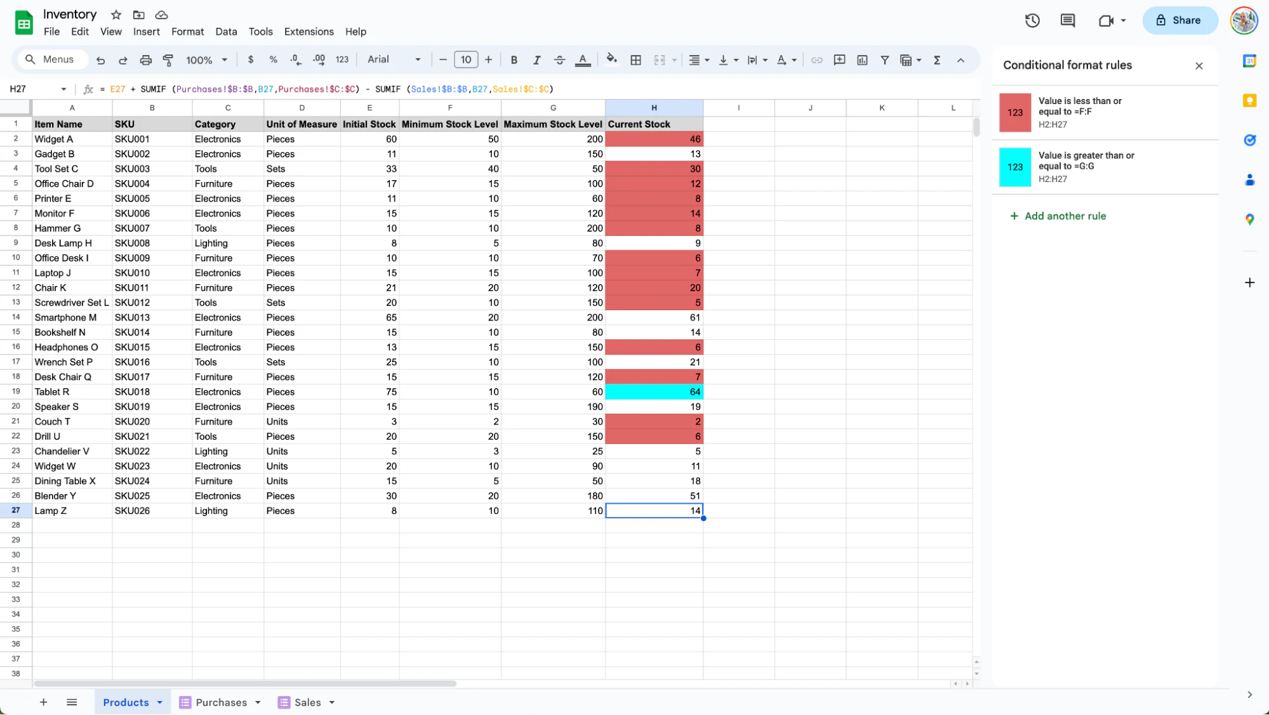This screenshot has width=1269, height=715.
Task: Add a new sheet with plus
Action: coord(43,702)
